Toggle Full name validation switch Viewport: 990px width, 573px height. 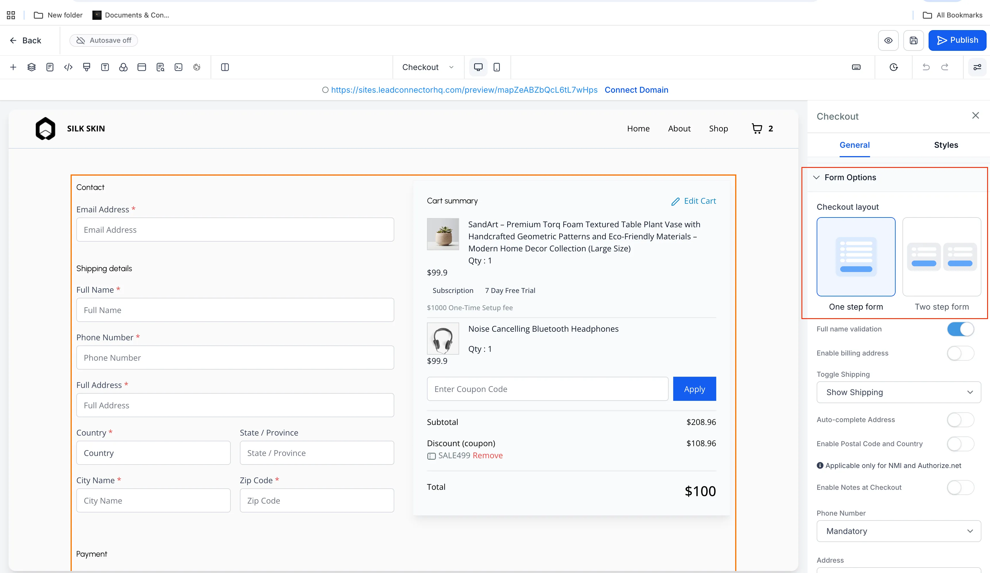pyautogui.click(x=960, y=329)
